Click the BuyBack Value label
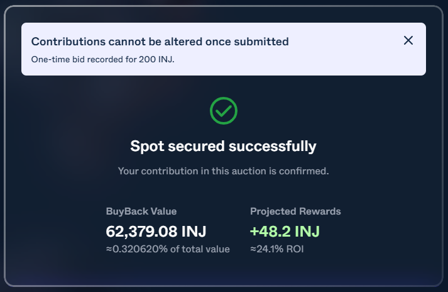Screen dimensions: 448x292 pyautogui.click(x=141, y=211)
